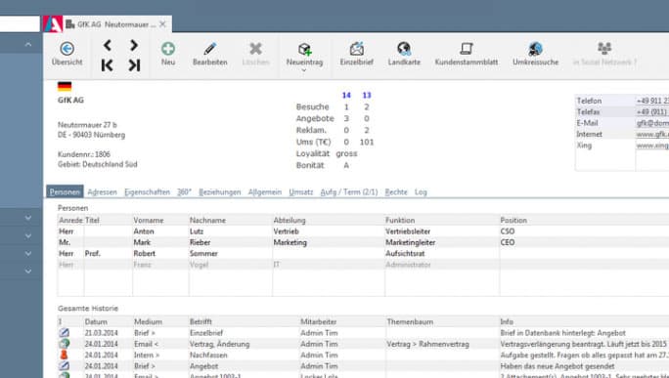Go back to Übersicht
Screen dimensions: 669x378
pyautogui.click(x=67, y=54)
